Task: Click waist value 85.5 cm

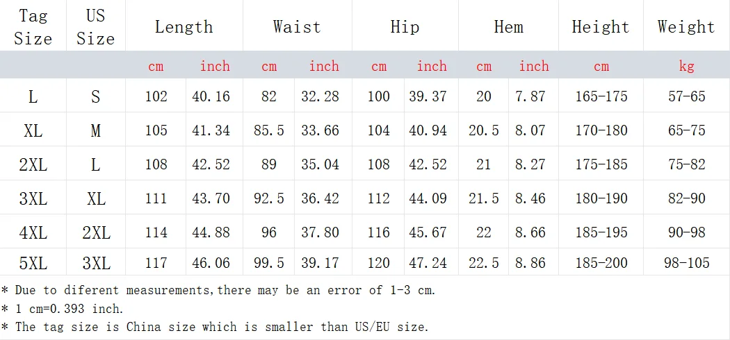Action: click(x=269, y=130)
